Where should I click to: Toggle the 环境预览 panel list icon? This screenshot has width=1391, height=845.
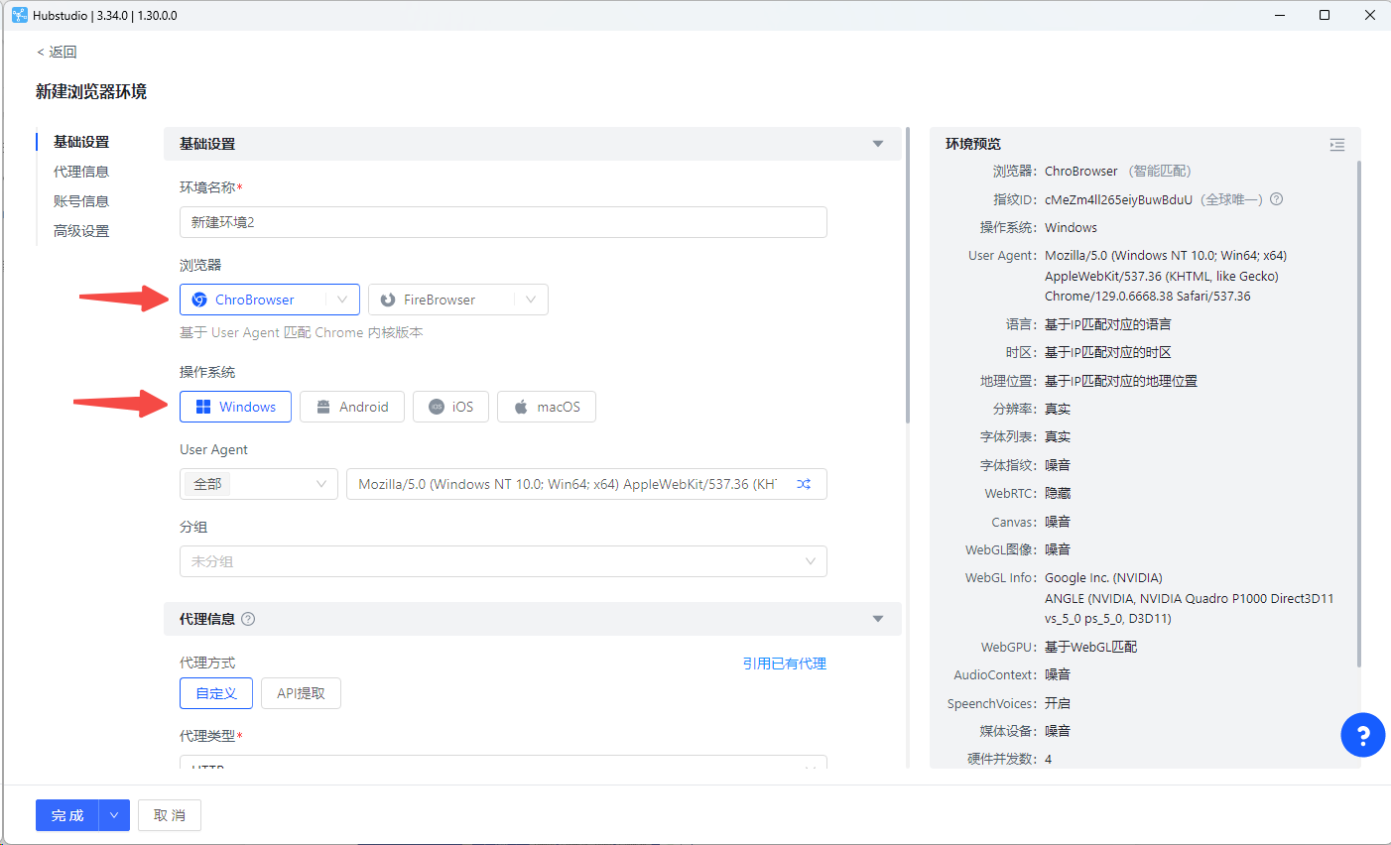[x=1337, y=145]
